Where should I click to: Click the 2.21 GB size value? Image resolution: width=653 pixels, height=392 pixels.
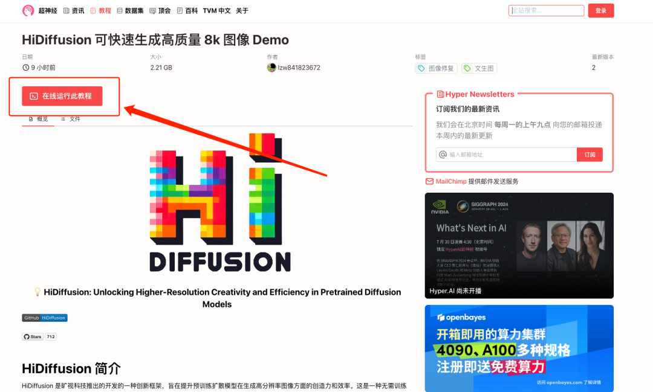pos(161,68)
